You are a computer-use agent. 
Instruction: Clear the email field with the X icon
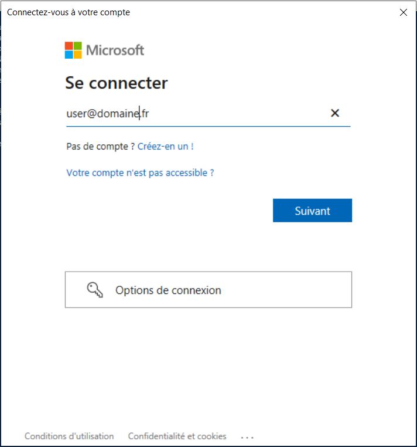[335, 113]
